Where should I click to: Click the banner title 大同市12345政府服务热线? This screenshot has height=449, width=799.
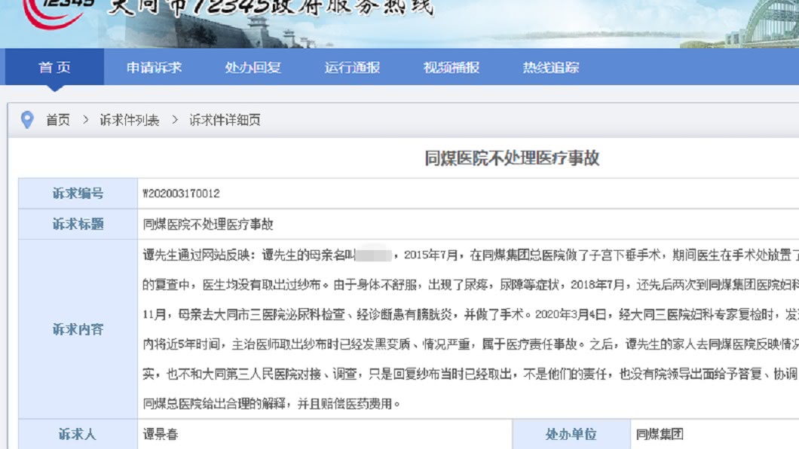[x=271, y=7]
